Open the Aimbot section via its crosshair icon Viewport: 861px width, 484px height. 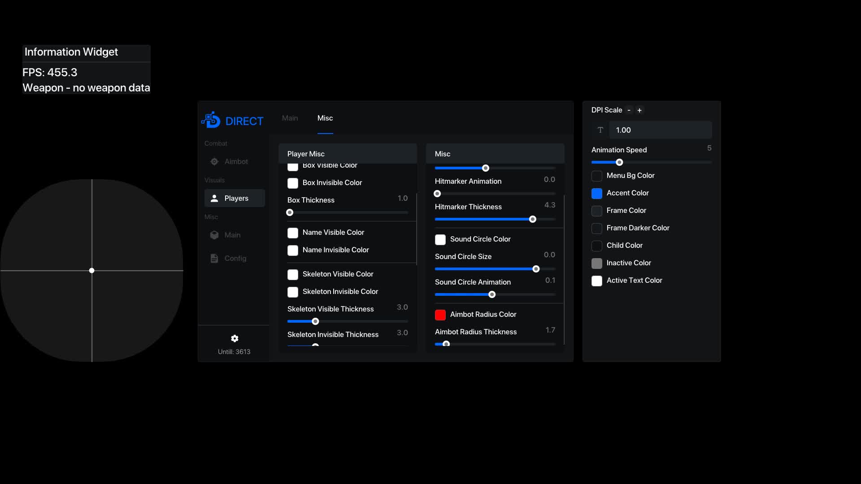point(214,161)
